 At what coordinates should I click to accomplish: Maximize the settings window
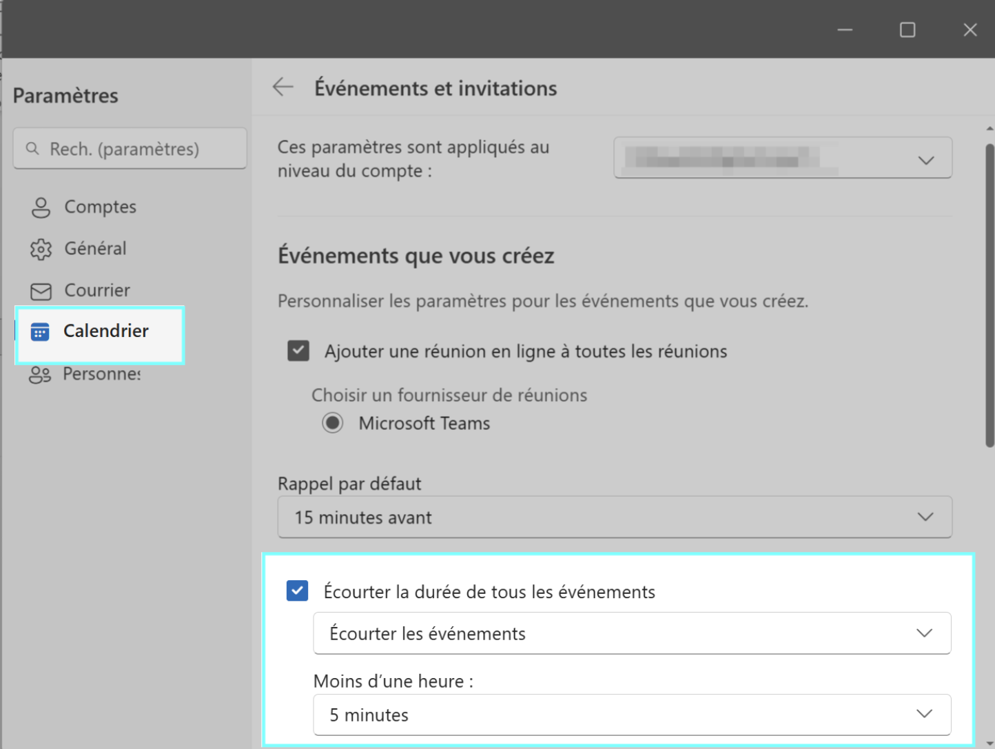click(907, 30)
